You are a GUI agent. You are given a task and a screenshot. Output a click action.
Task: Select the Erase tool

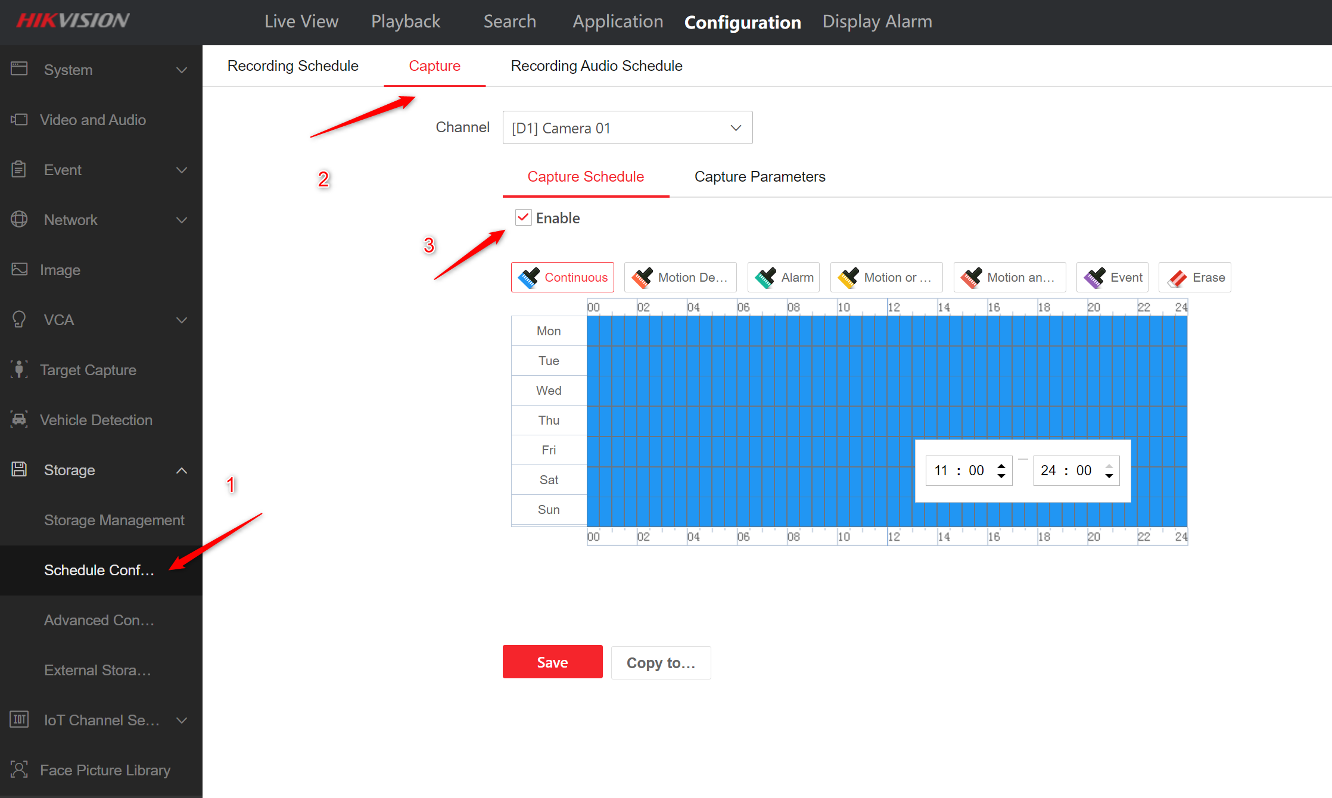(1195, 278)
